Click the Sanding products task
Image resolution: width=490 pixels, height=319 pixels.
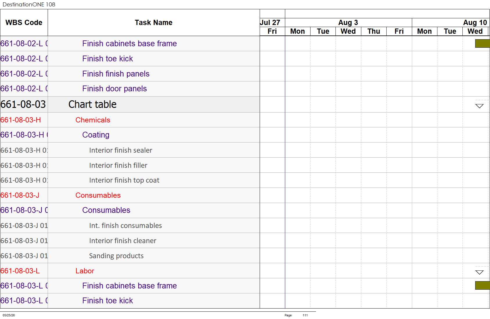pos(116,256)
